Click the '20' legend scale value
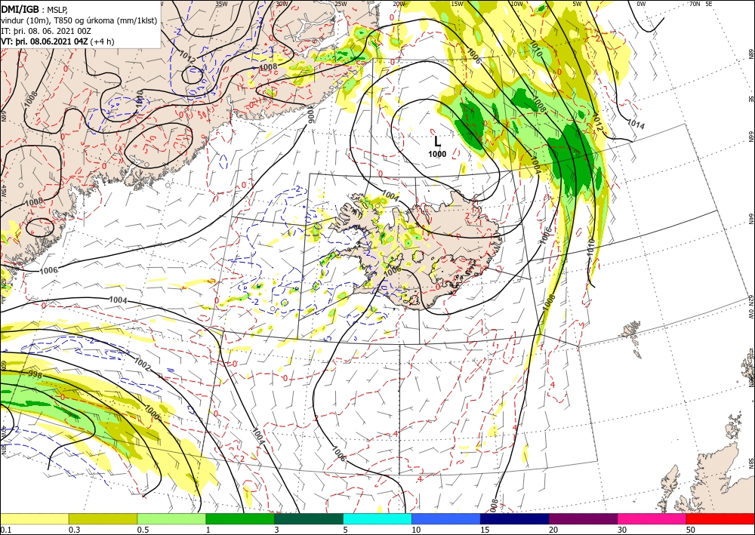 (x=553, y=530)
